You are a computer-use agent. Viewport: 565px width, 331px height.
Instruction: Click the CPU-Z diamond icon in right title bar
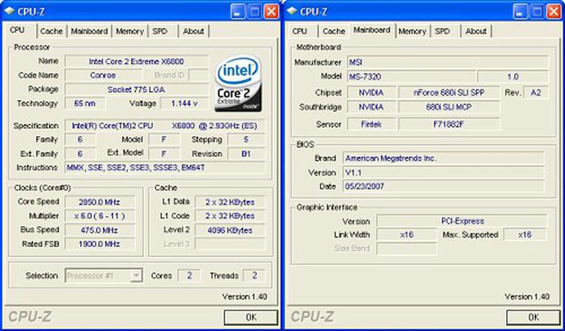pyautogui.click(x=292, y=10)
